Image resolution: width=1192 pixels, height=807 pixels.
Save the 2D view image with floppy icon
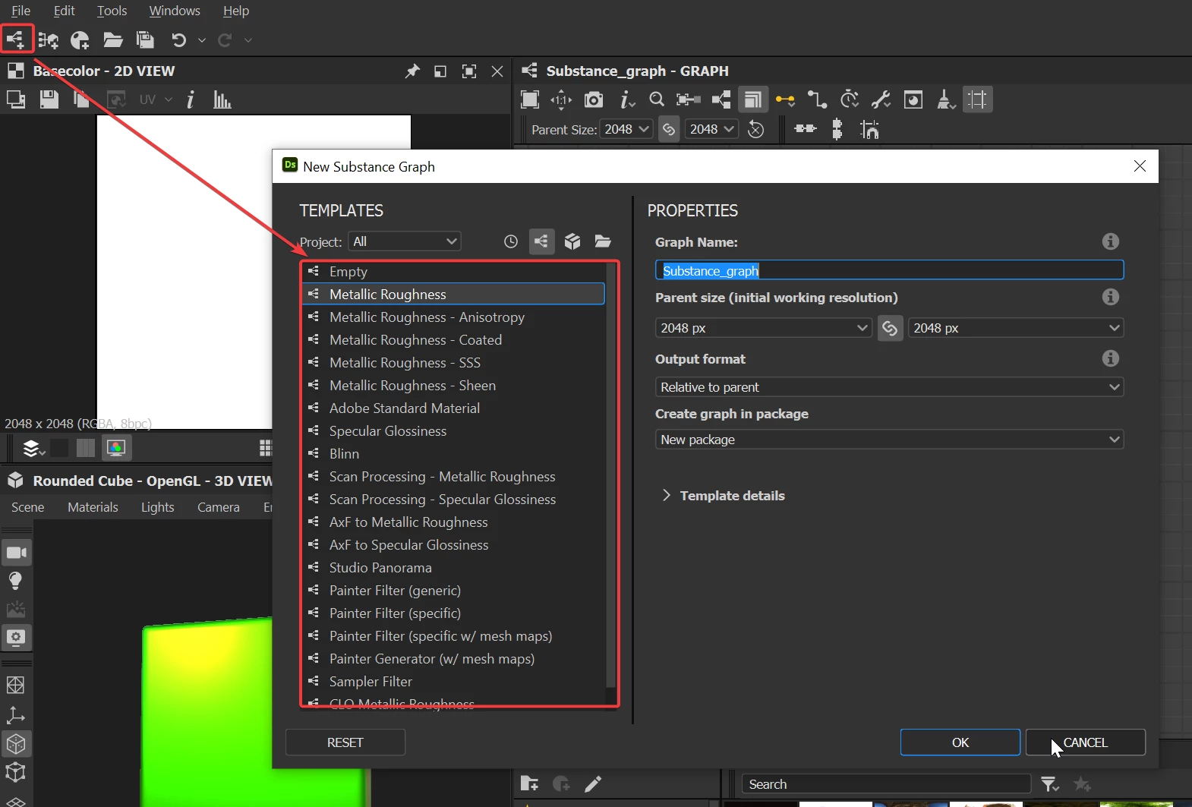point(49,99)
